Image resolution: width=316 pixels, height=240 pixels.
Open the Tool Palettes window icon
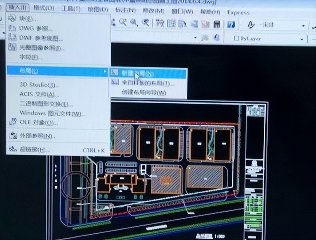182,24
